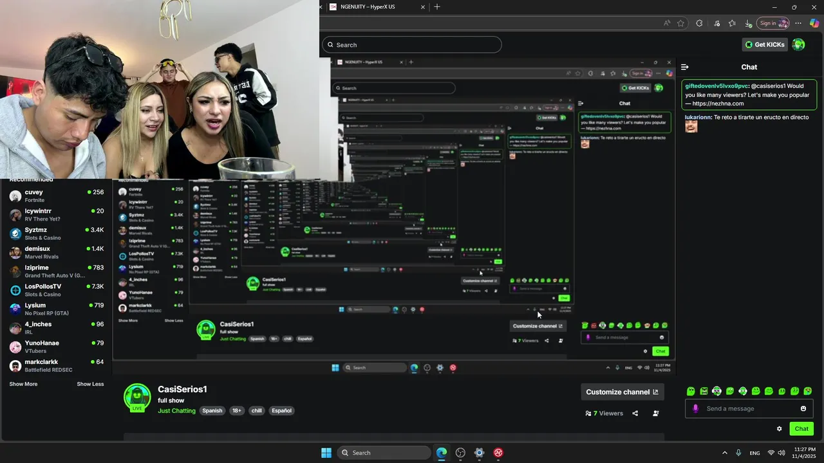Click the outer browser Sign in profile button
Screen dimensions: 824x463
click(773, 23)
